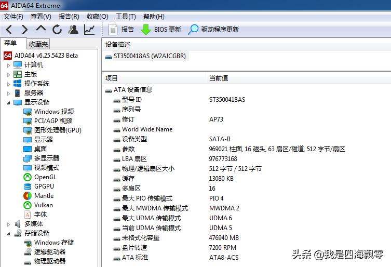The height and width of the screenshot is (267, 391).
Task: Go back with the left arrow icon
Action: click(x=9, y=30)
